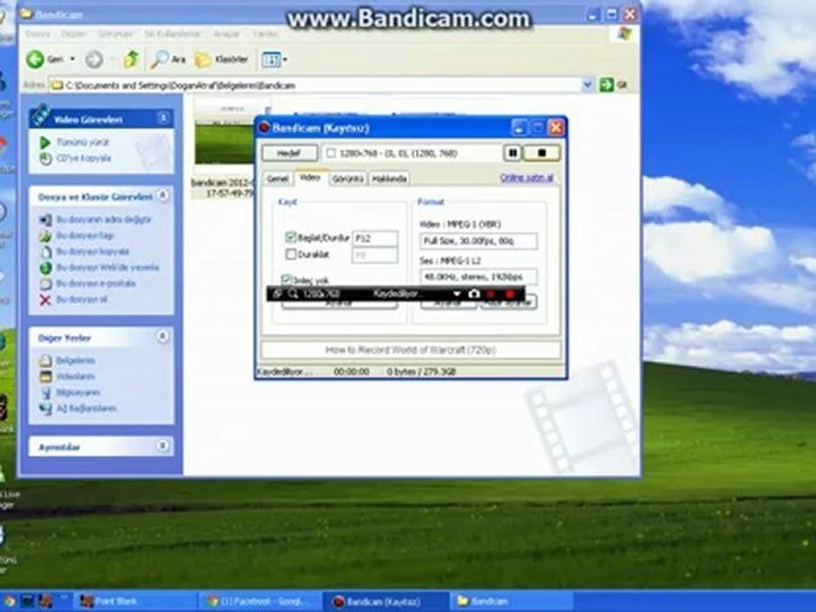
Task: Click the Up folder icon in Explorer toolbar
Action: click(x=131, y=59)
